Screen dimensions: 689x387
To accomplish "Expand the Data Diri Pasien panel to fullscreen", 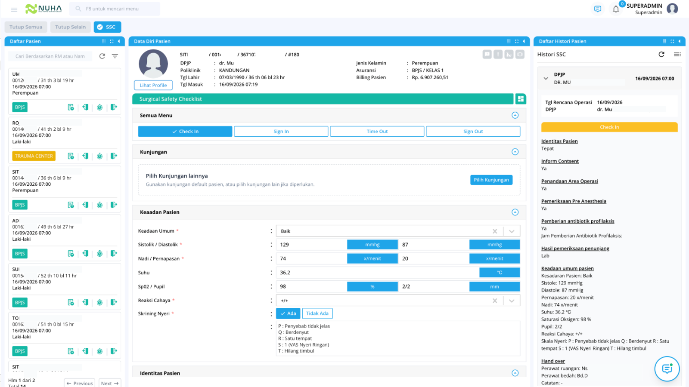I will click(x=517, y=41).
